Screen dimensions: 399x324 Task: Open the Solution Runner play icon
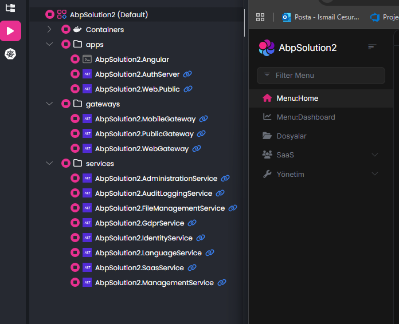point(10,30)
